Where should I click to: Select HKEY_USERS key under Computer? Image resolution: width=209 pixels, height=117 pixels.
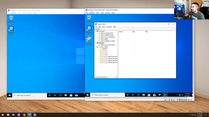[x=104, y=39]
